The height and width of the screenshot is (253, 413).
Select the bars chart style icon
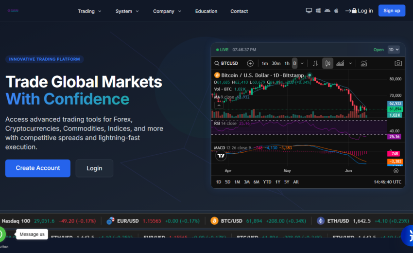click(x=315, y=63)
